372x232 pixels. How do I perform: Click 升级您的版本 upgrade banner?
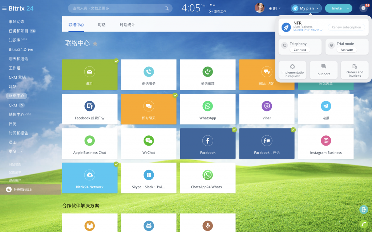[31, 190]
